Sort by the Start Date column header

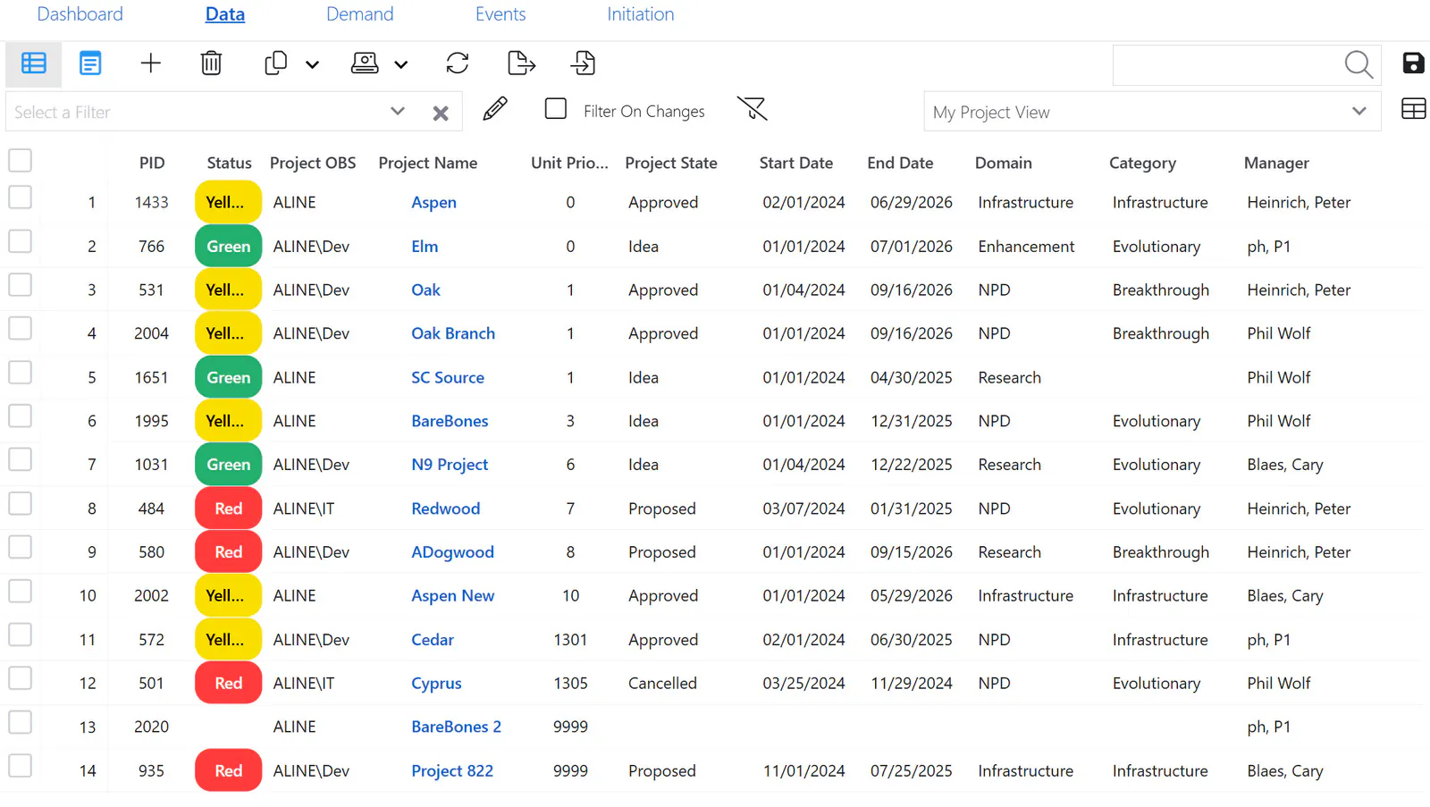pyautogui.click(x=795, y=164)
